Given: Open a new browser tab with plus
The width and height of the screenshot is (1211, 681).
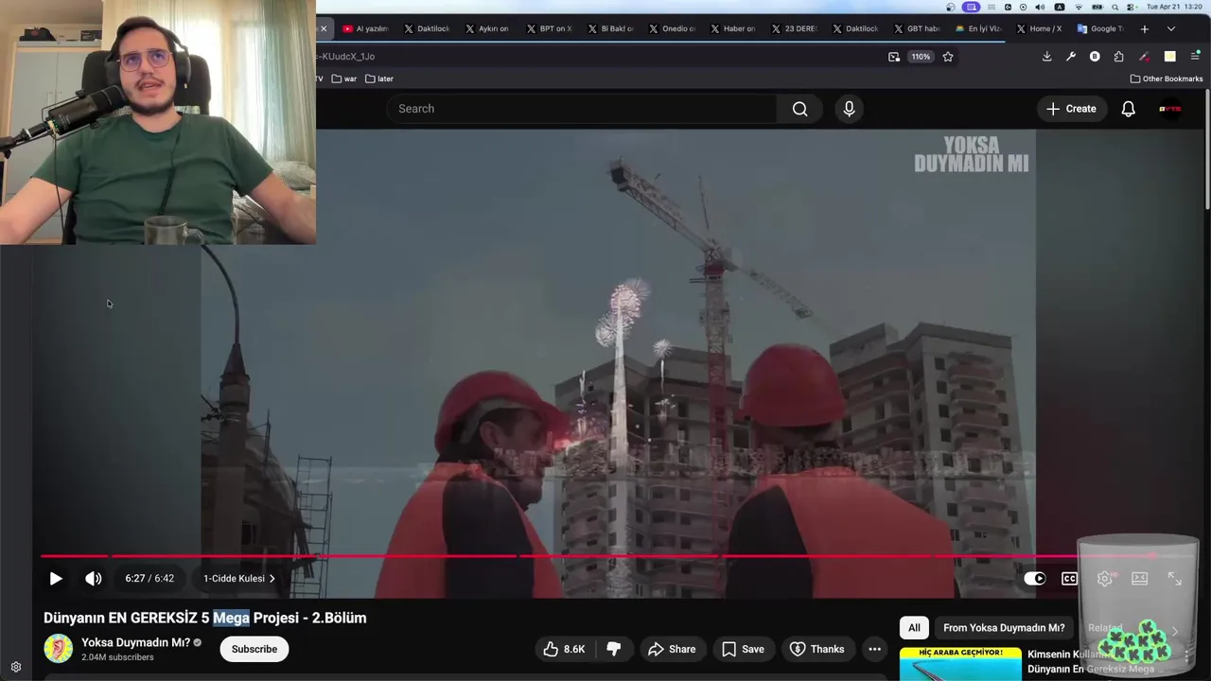Looking at the screenshot, I should coord(1144,28).
